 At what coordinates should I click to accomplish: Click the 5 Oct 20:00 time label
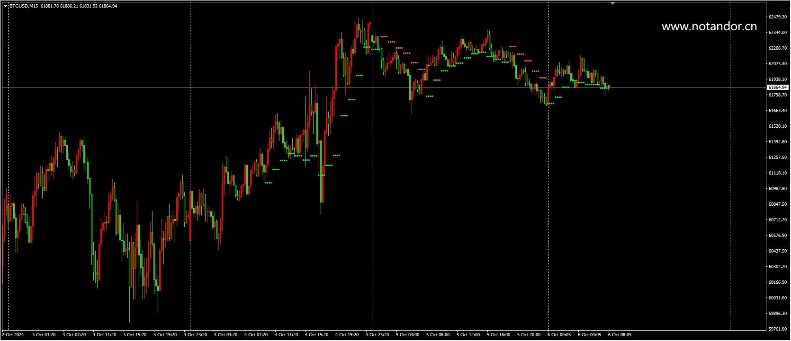[x=529, y=335]
